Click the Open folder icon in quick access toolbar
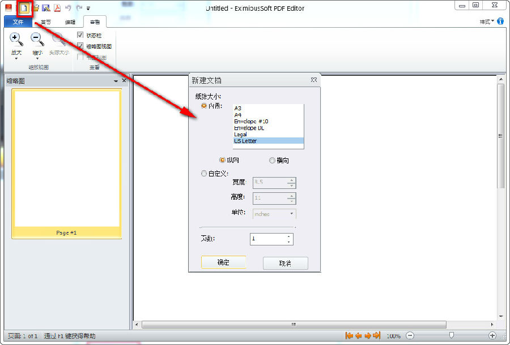The image size is (510, 345). 36,8
